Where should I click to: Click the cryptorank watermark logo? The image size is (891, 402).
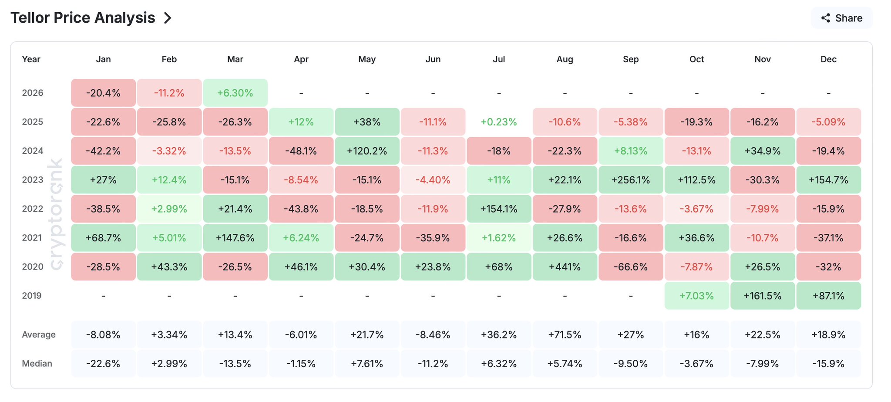57,213
